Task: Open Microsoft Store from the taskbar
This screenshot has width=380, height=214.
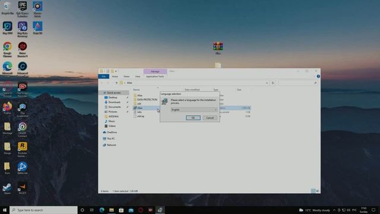Action: 121,210
